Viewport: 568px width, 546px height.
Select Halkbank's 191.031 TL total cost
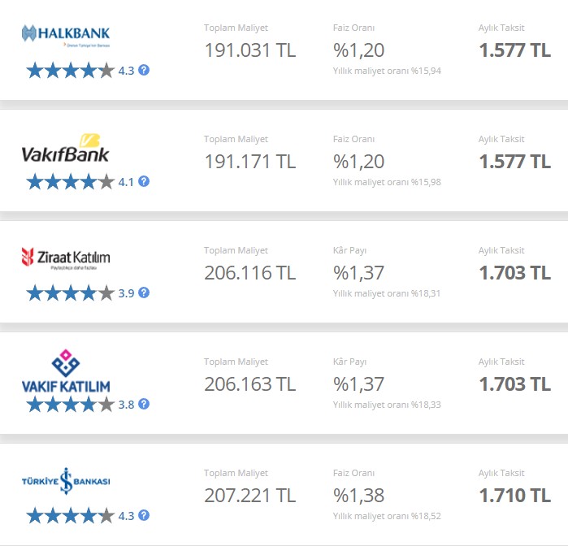tap(249, 50)
